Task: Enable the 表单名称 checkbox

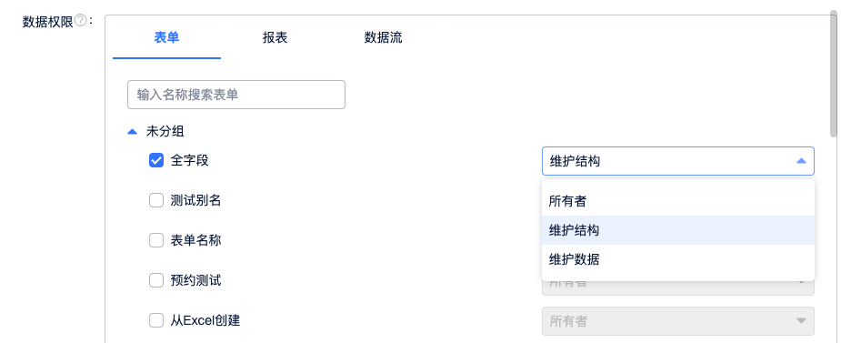Action: click(x=156, y=240)
